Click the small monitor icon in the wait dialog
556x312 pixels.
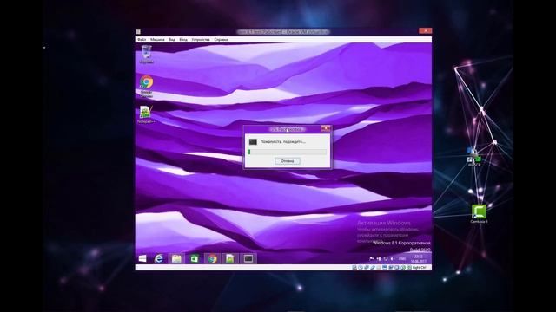pyautogui.click(x=253, y=142)
